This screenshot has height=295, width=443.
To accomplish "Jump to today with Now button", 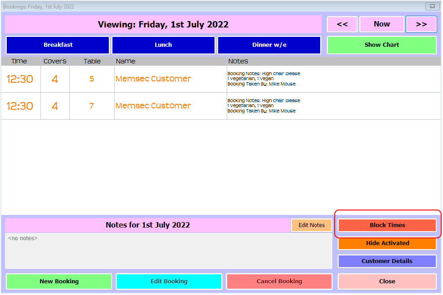I will [382, 24].
